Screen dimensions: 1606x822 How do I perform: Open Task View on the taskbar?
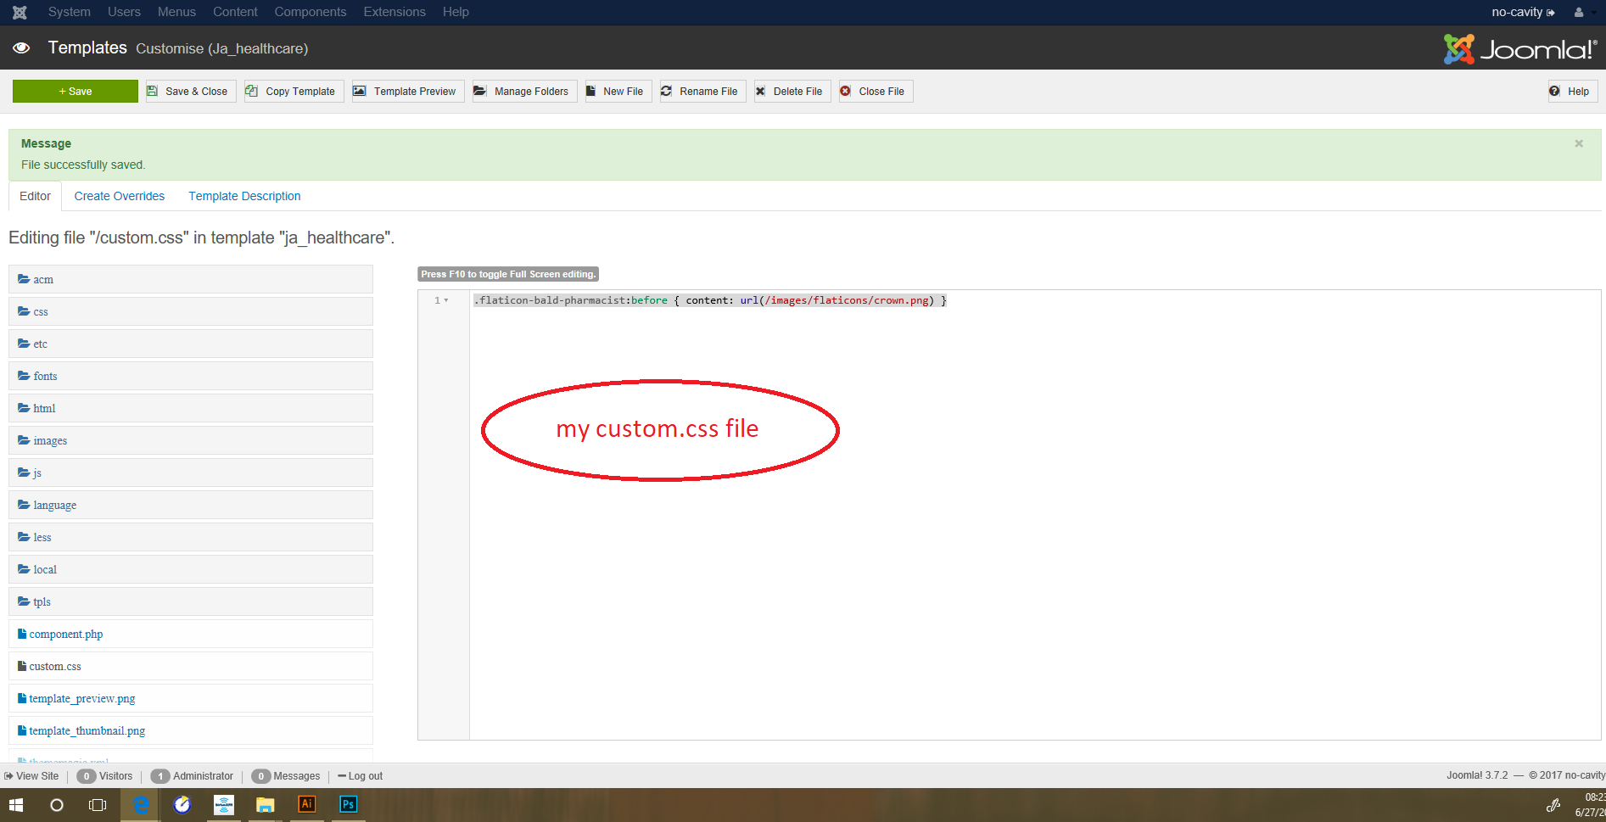[98, 804]
